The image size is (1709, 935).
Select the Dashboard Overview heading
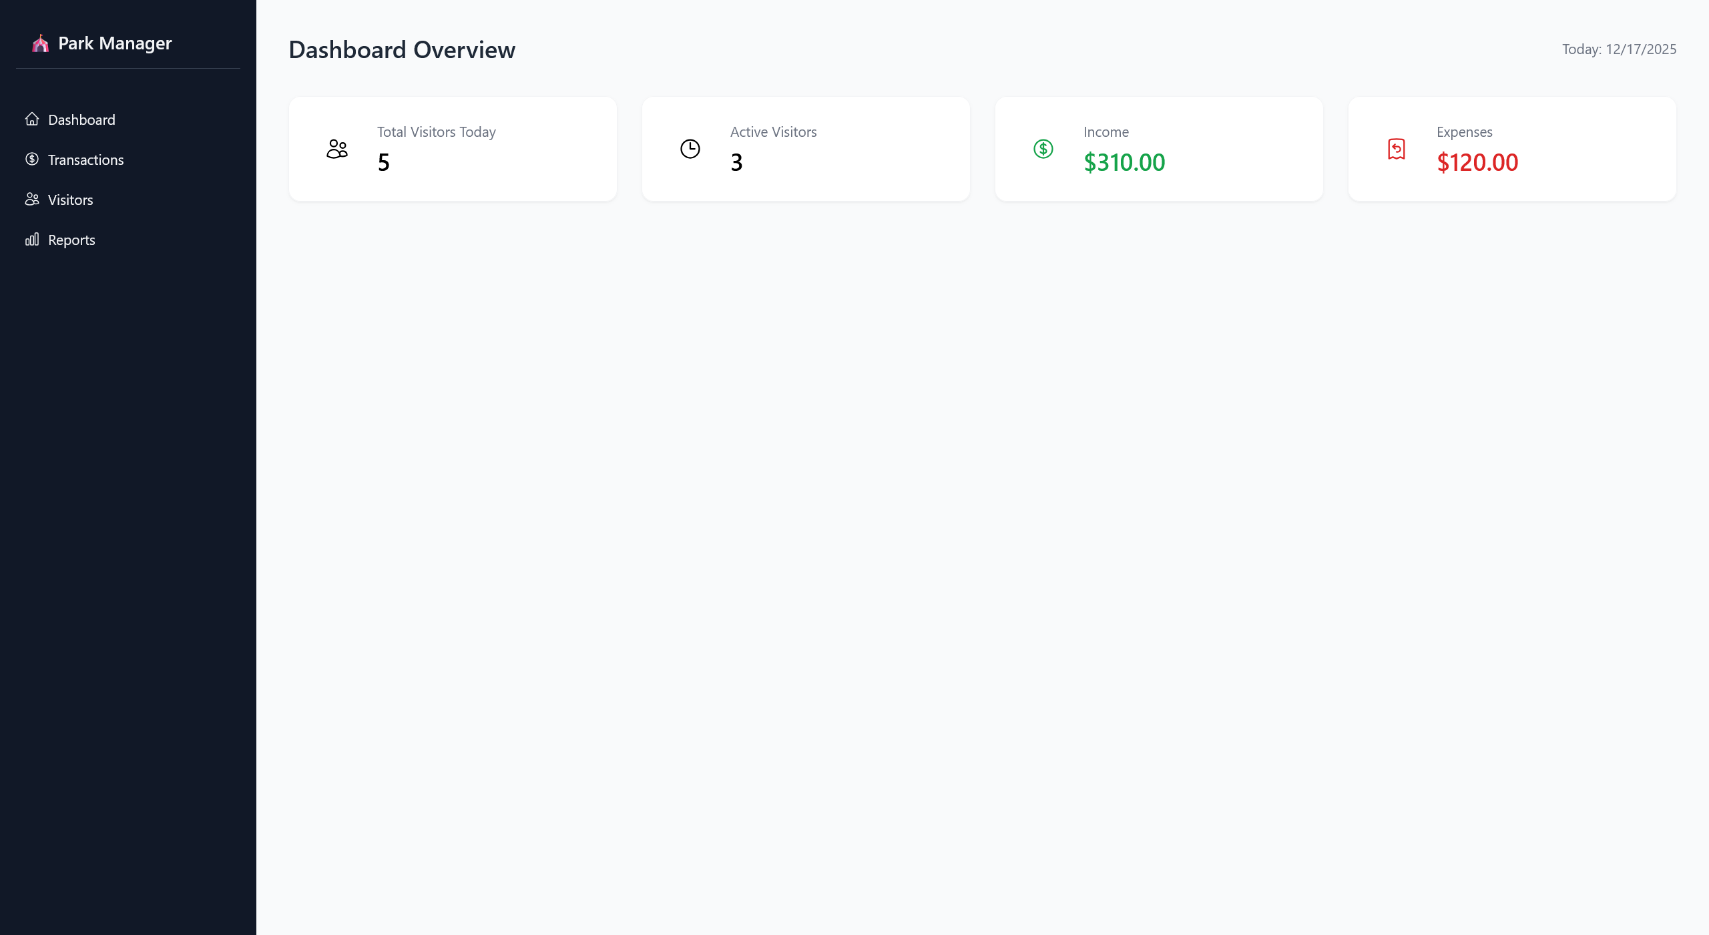(x=401, y=49)
